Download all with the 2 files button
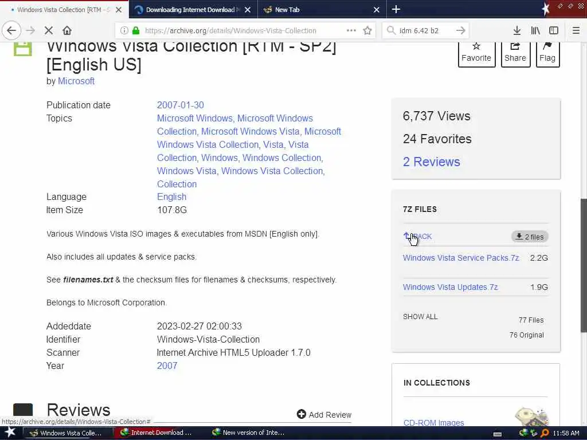 530,237
